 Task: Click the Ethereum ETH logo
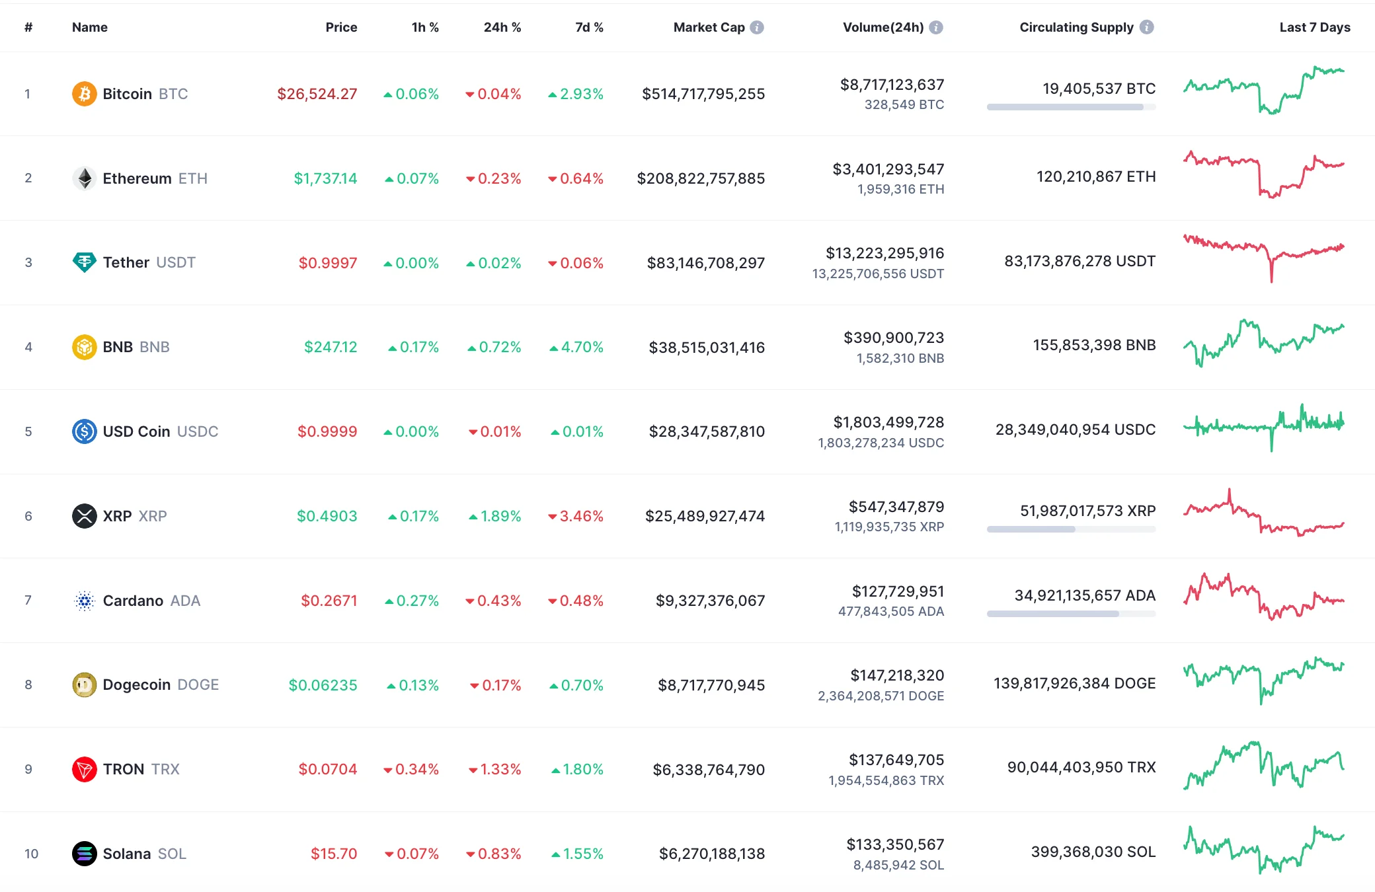coord(83,178)
